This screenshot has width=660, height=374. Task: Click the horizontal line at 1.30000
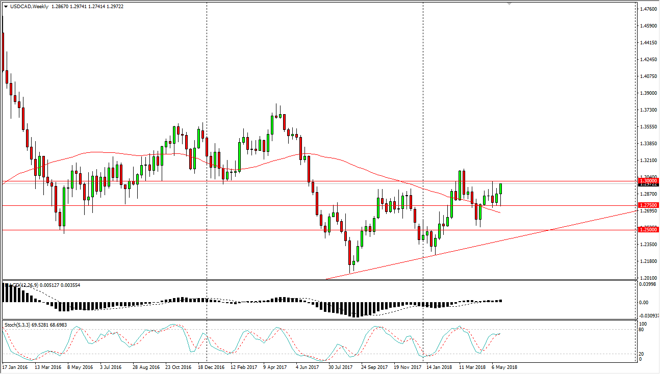pos(306,181)
